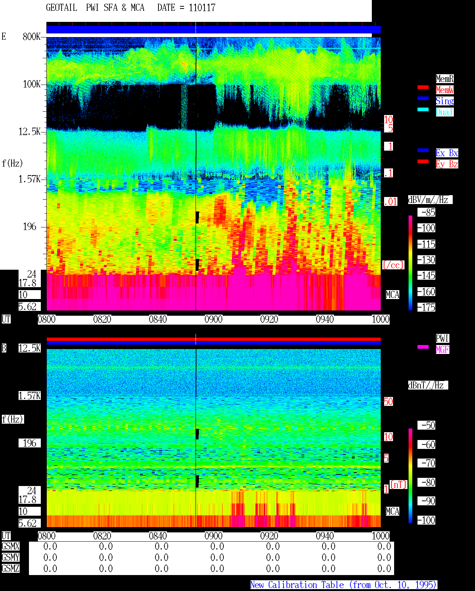Click the MCA label beside the B-field spectrogram
The width and height of the screenshot is (475, 591).
coord(392,511)
